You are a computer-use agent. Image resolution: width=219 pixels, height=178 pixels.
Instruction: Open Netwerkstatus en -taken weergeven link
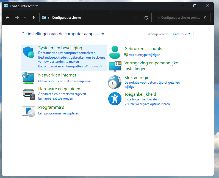pos(64,81)
